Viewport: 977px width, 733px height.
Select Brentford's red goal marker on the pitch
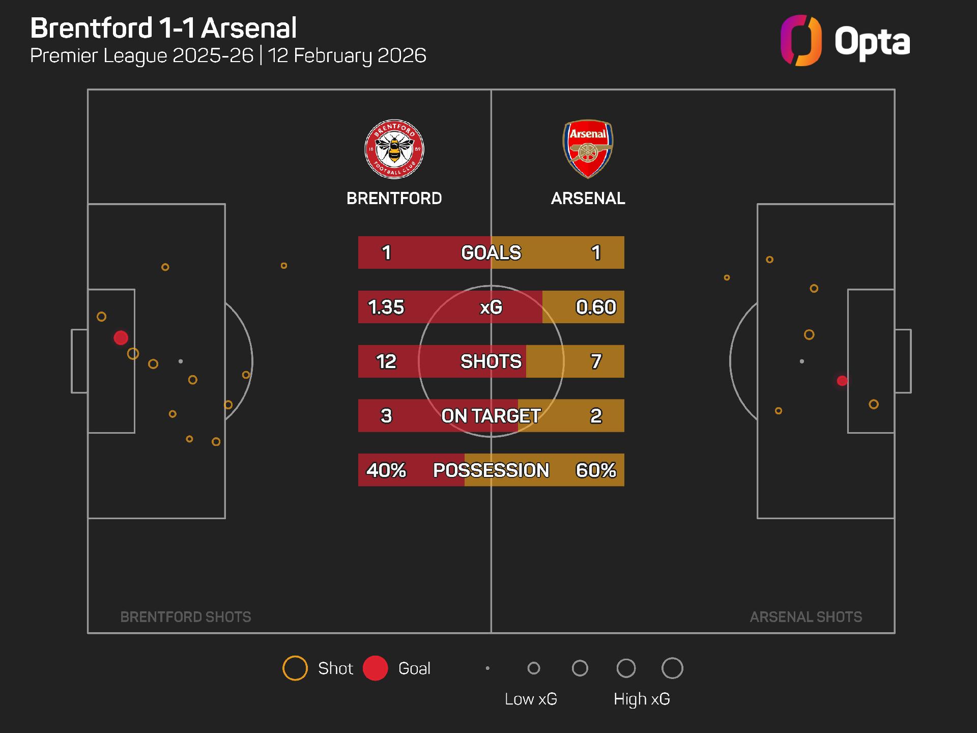[121, 337]
